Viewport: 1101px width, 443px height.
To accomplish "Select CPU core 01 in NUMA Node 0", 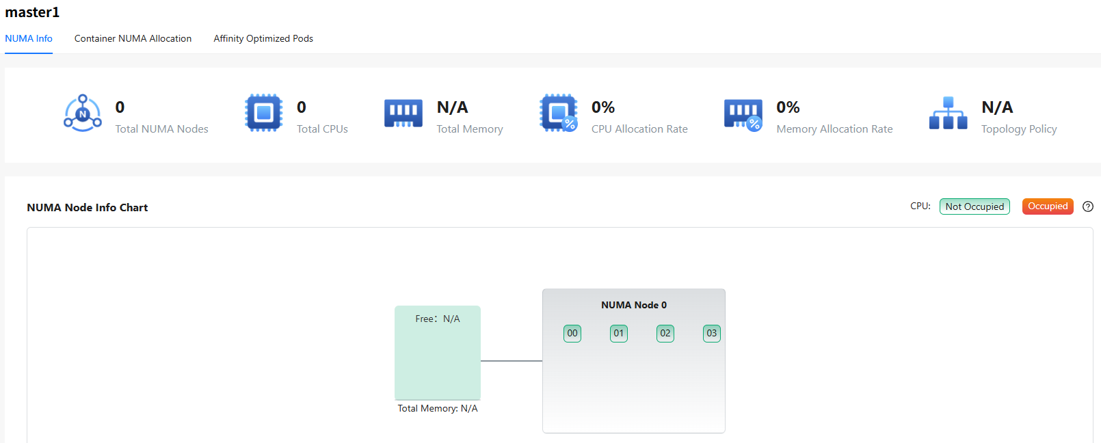I will tap(619, 334).
